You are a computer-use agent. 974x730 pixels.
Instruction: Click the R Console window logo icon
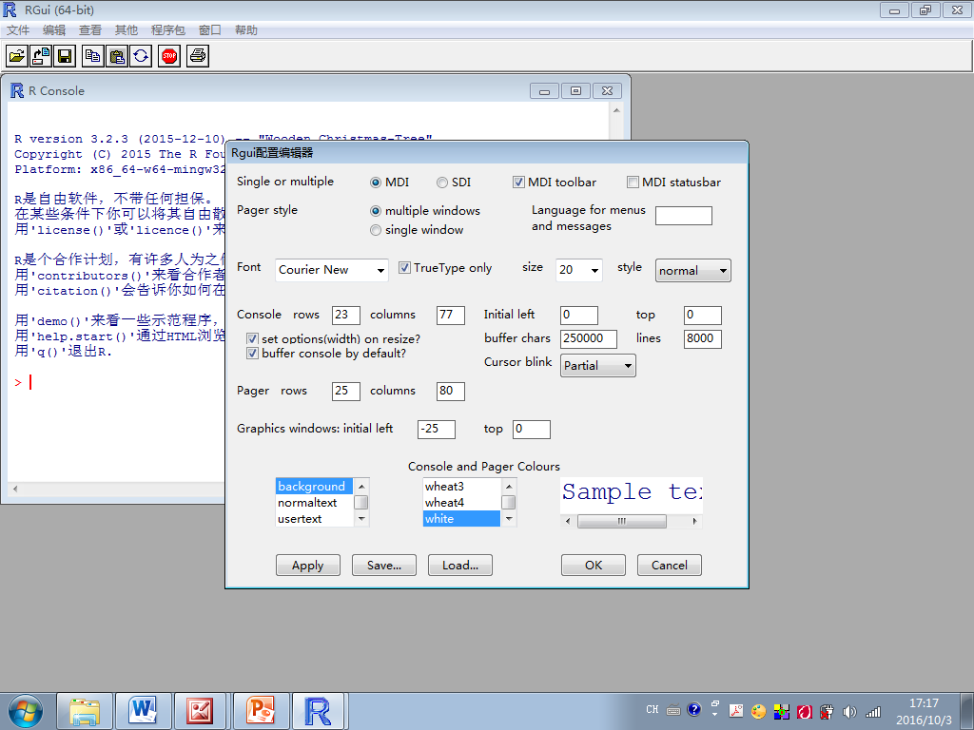coord(17,90)
